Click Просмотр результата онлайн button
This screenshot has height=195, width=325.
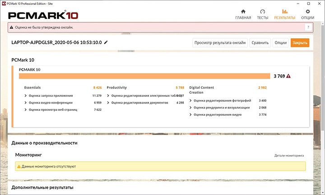click(x=220, y=43)
